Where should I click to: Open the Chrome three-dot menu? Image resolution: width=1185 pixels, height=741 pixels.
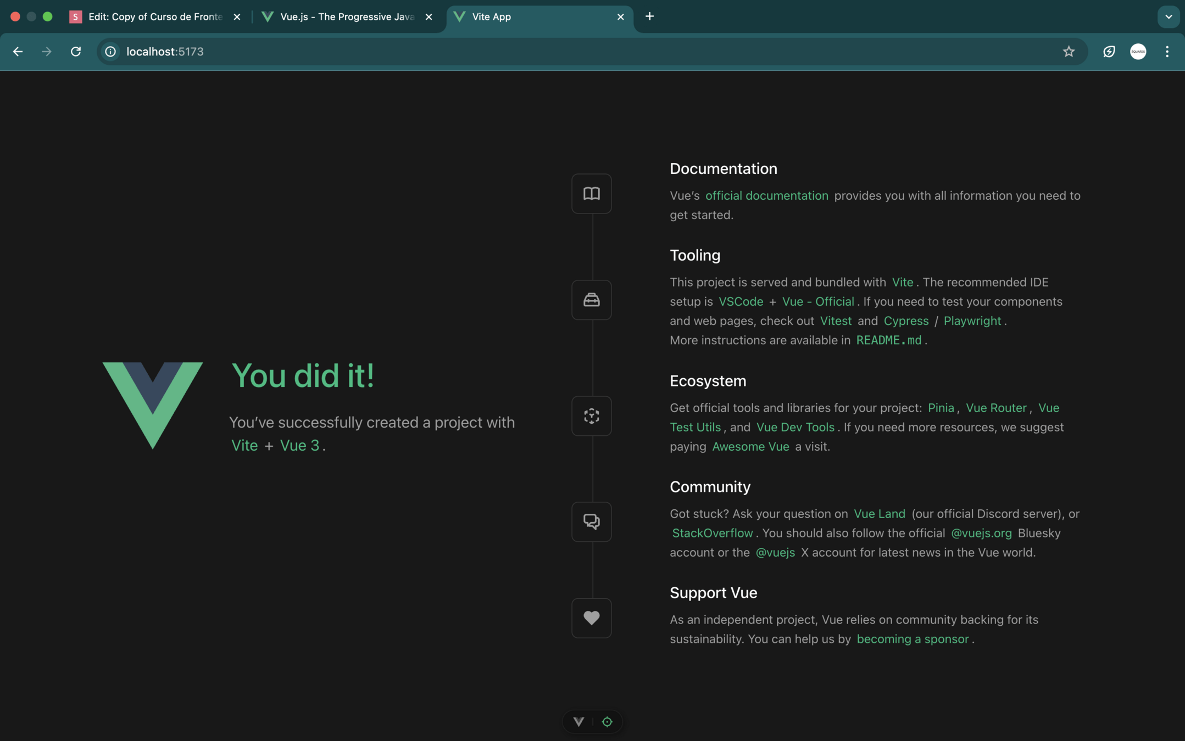[x=1167, y=52]
